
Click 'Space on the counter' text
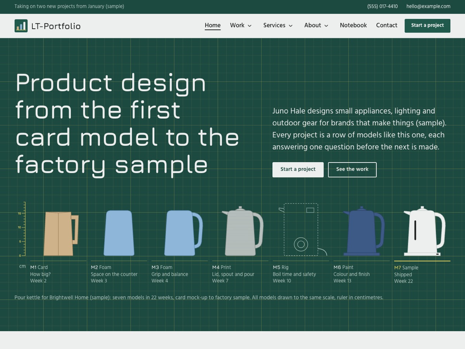click(114, 274)
